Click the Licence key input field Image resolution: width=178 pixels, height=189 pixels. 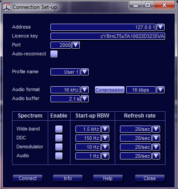(x=108, y=36)
